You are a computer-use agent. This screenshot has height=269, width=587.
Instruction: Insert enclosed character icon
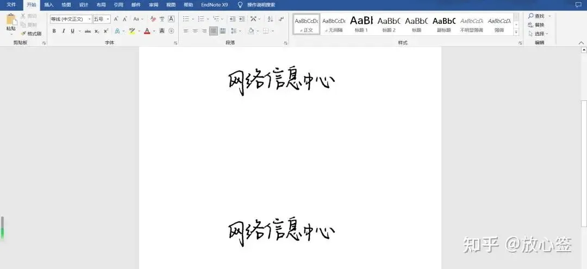(171, 31)
